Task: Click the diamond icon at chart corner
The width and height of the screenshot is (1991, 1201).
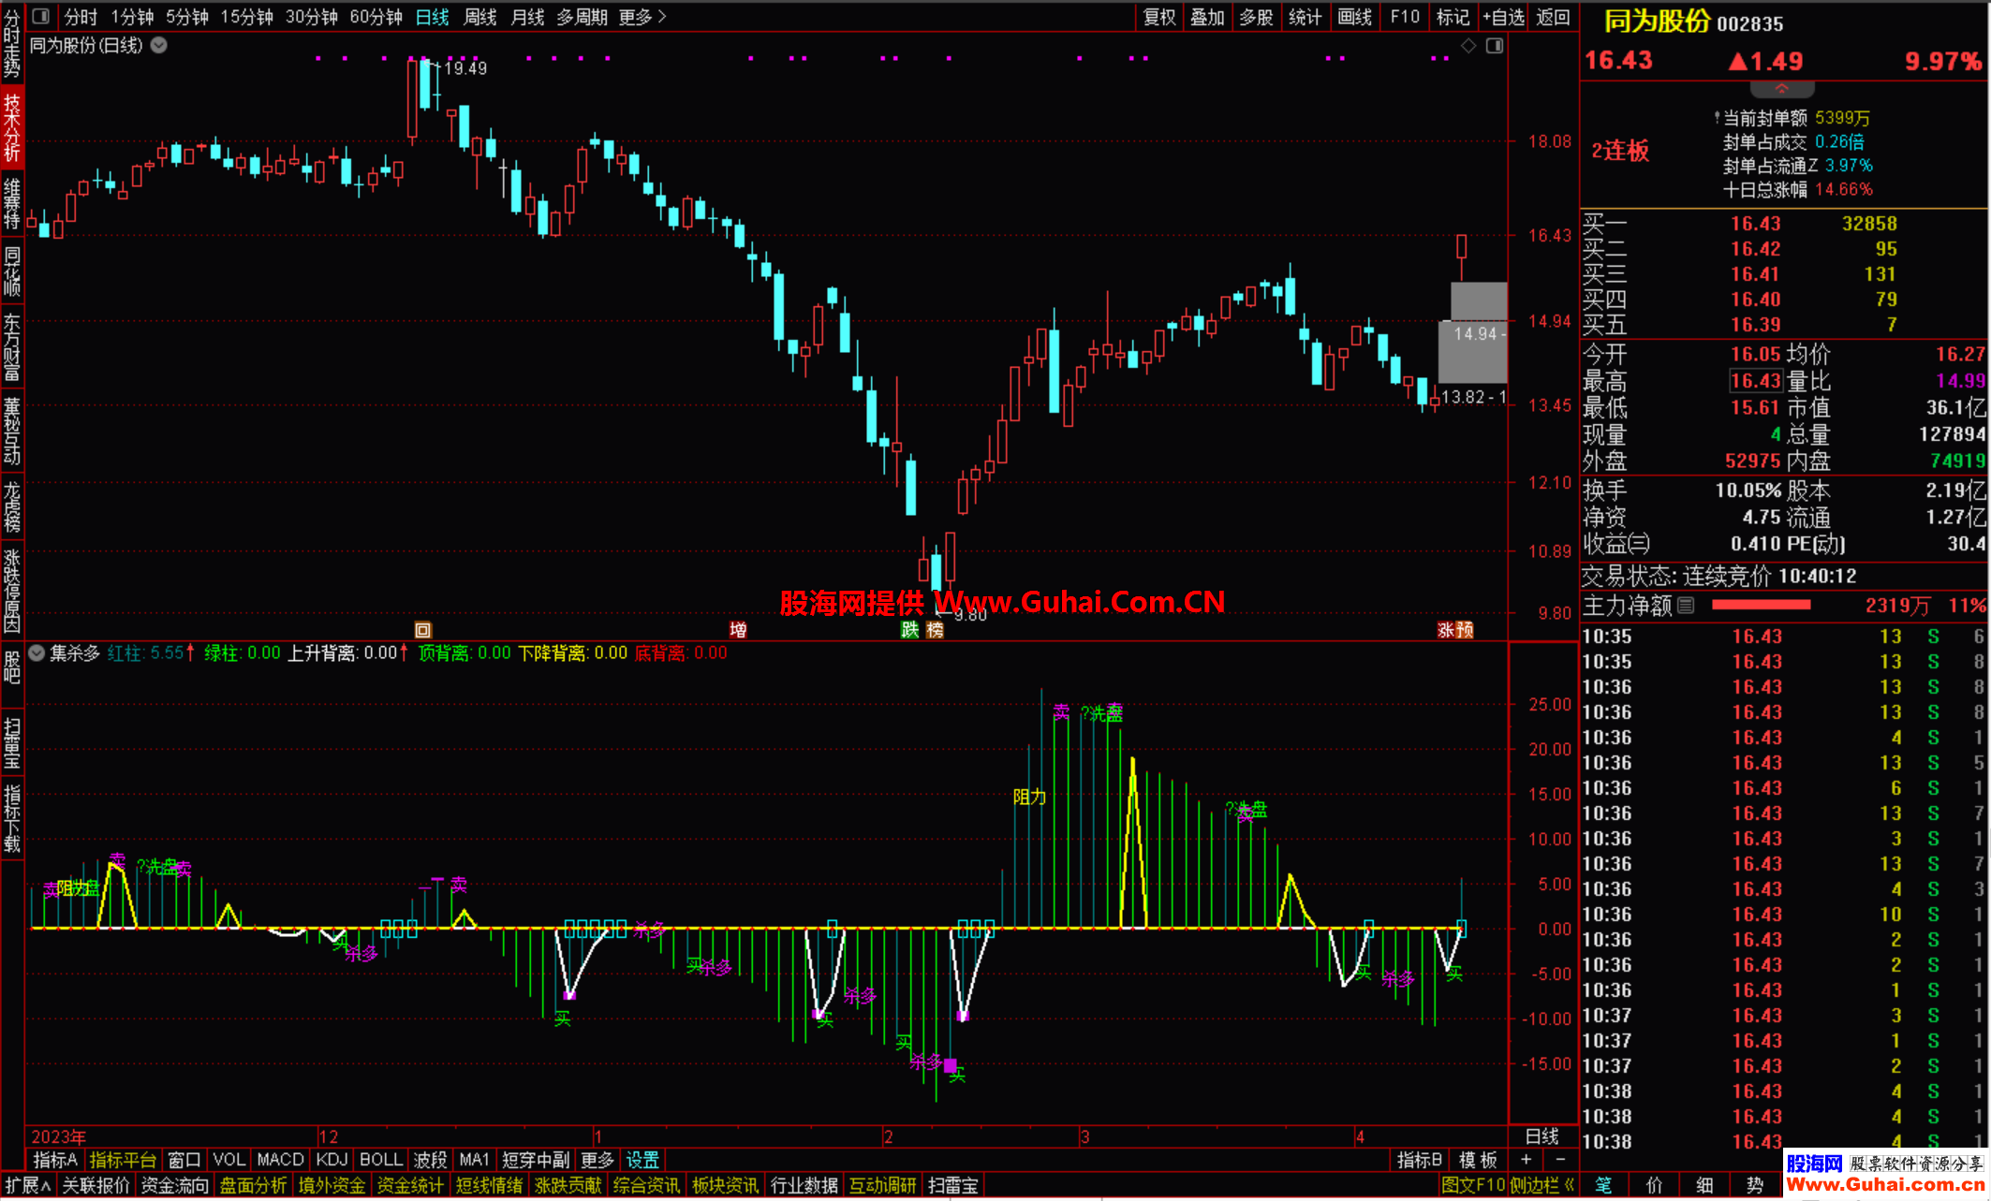Action: coord(1468,45)
